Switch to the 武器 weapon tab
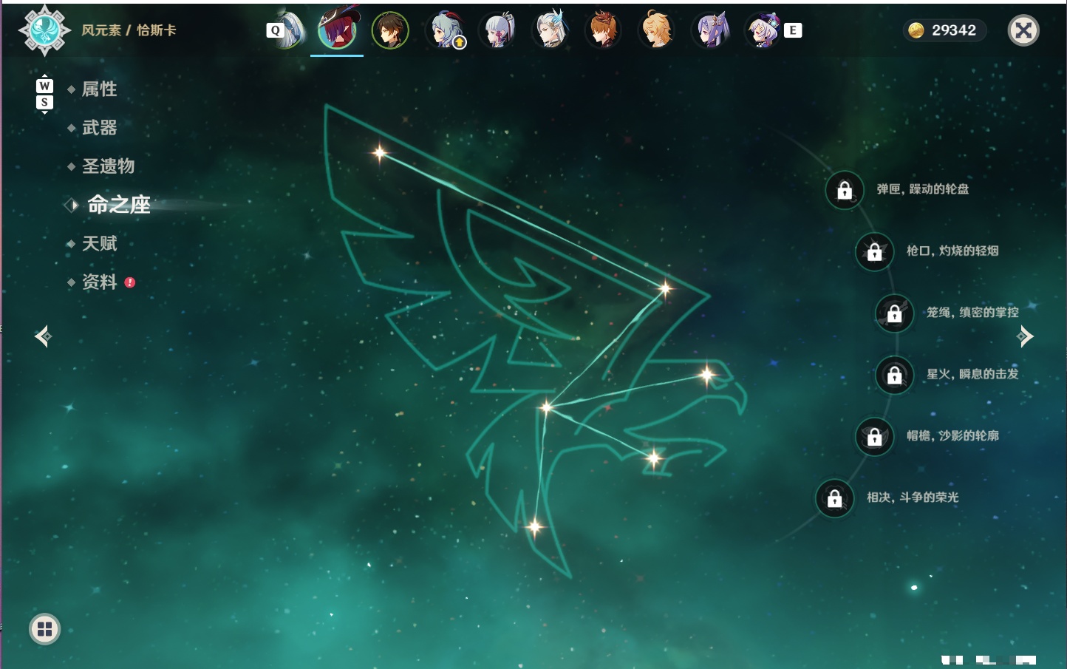 (99, 128)
